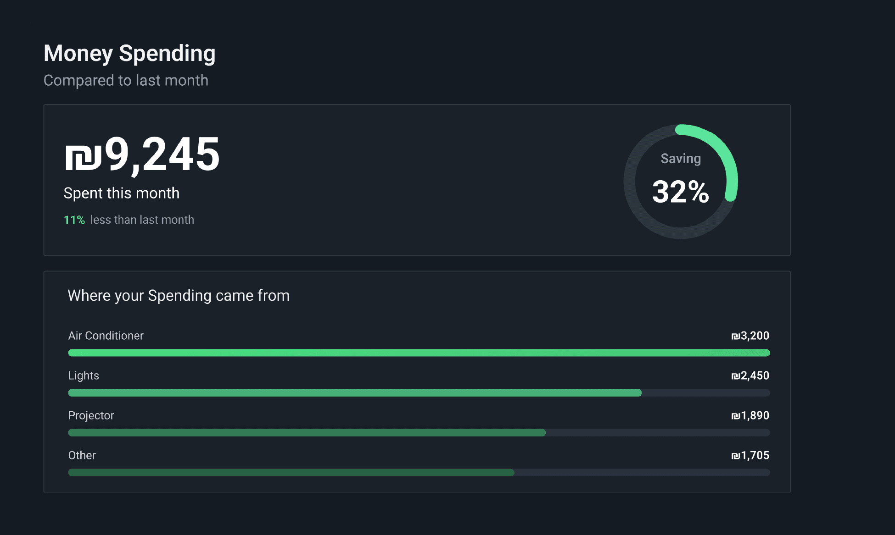The height and width of the screenshot is (535, 895).
Task: Click the ₪3,200 Air Conditioner amount
Action: pyautogui.click(x=751, y=336)
